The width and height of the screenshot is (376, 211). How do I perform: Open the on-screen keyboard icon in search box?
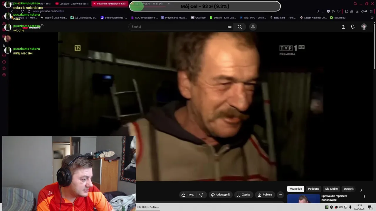229,27
